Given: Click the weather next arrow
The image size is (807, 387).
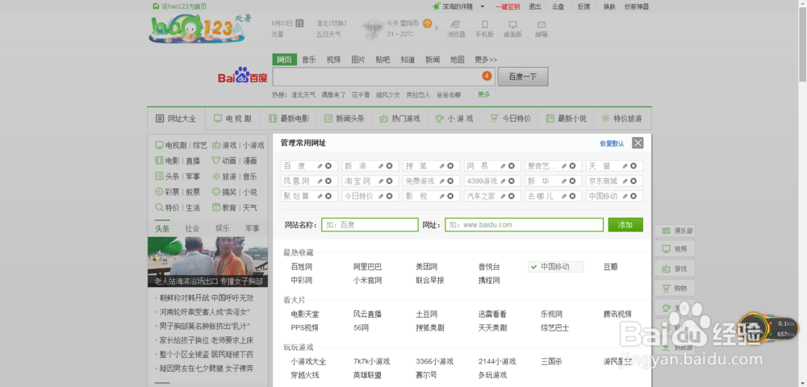Looking at the screenshot, I should coord(437,28).
